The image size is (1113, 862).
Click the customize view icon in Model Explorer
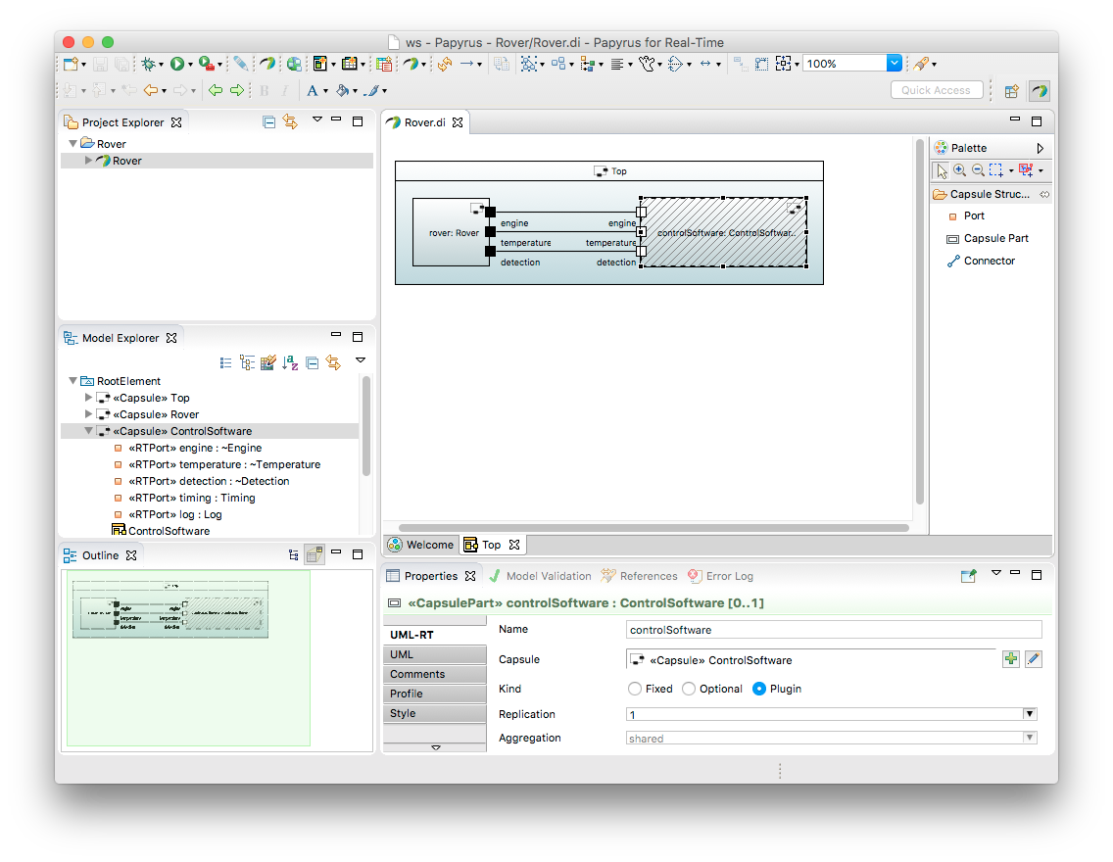tap(268, 363)
